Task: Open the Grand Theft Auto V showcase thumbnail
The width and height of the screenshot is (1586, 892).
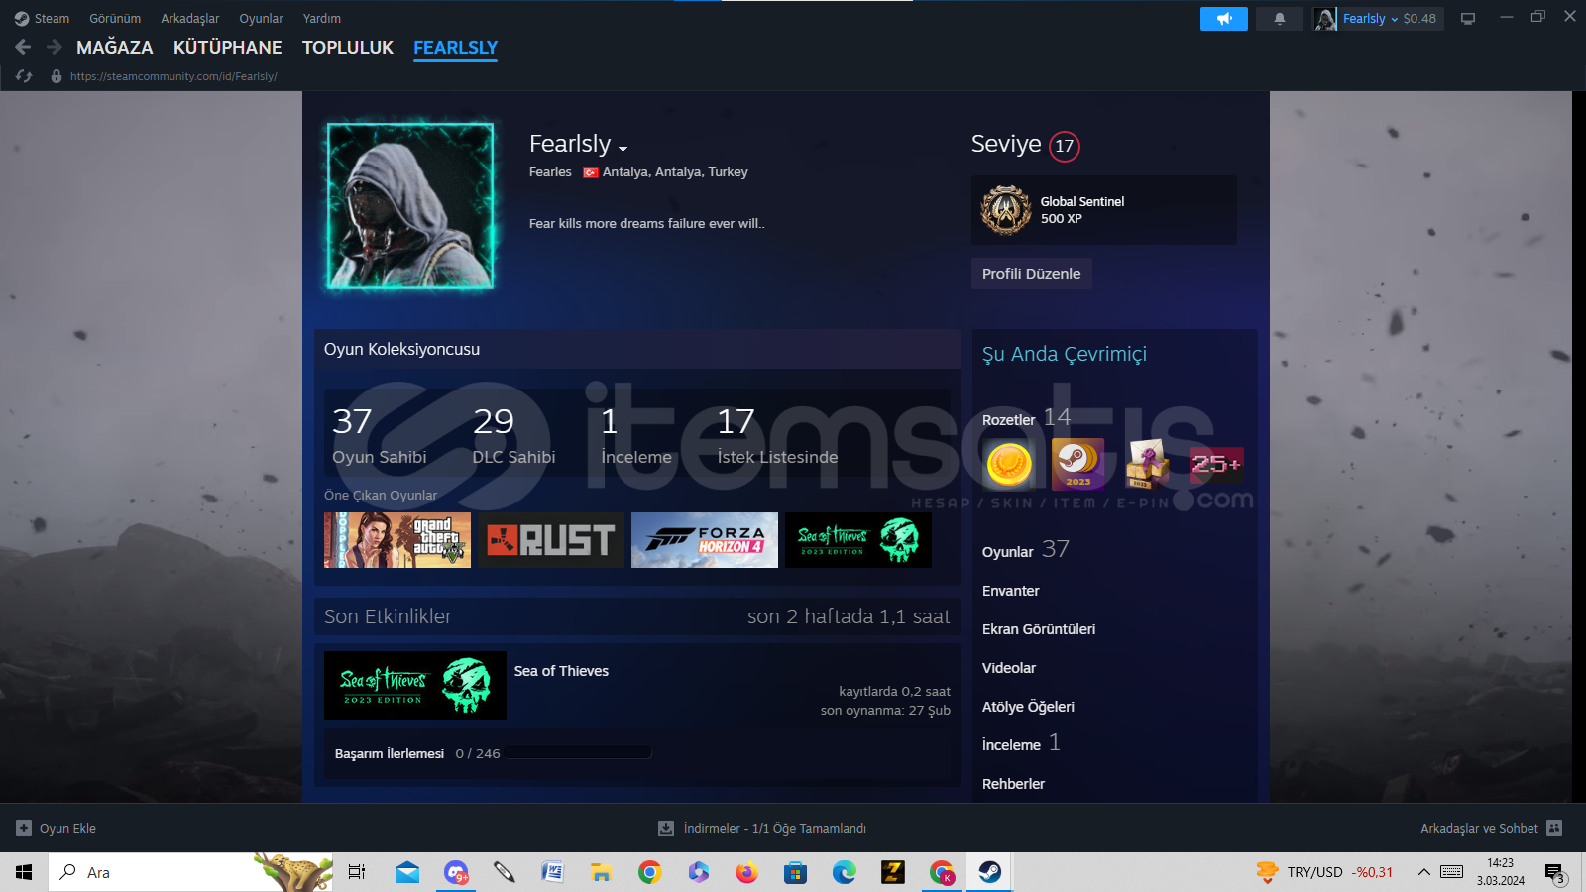Action: [397, 540]
